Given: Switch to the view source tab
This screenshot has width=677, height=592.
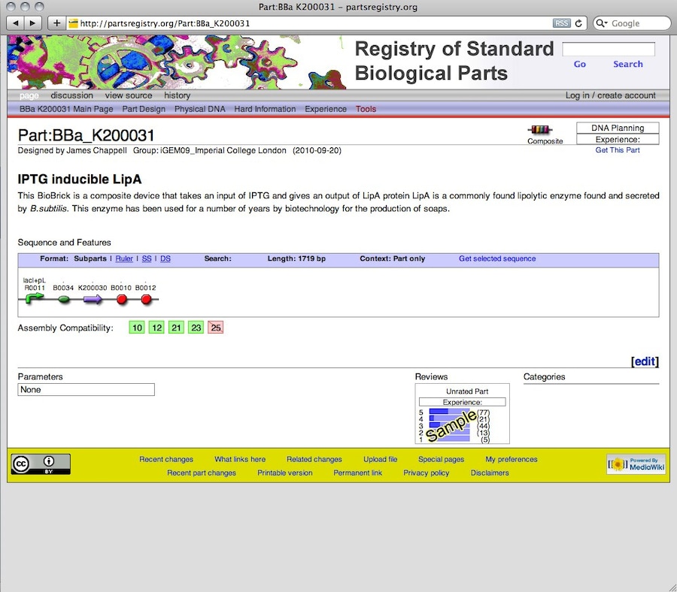Looking at the screenshot, I should pyautogui.click(x=129, y=95).
